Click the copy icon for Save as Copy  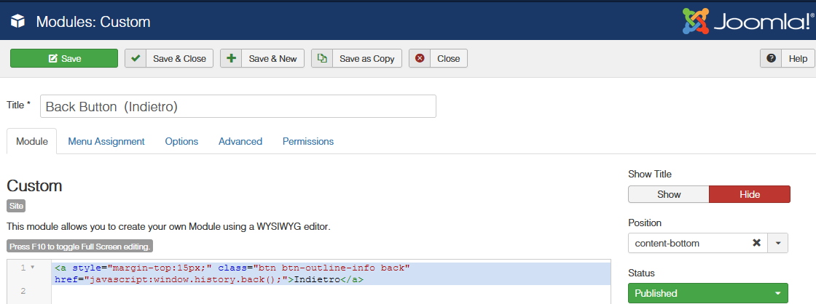(322, 59)
